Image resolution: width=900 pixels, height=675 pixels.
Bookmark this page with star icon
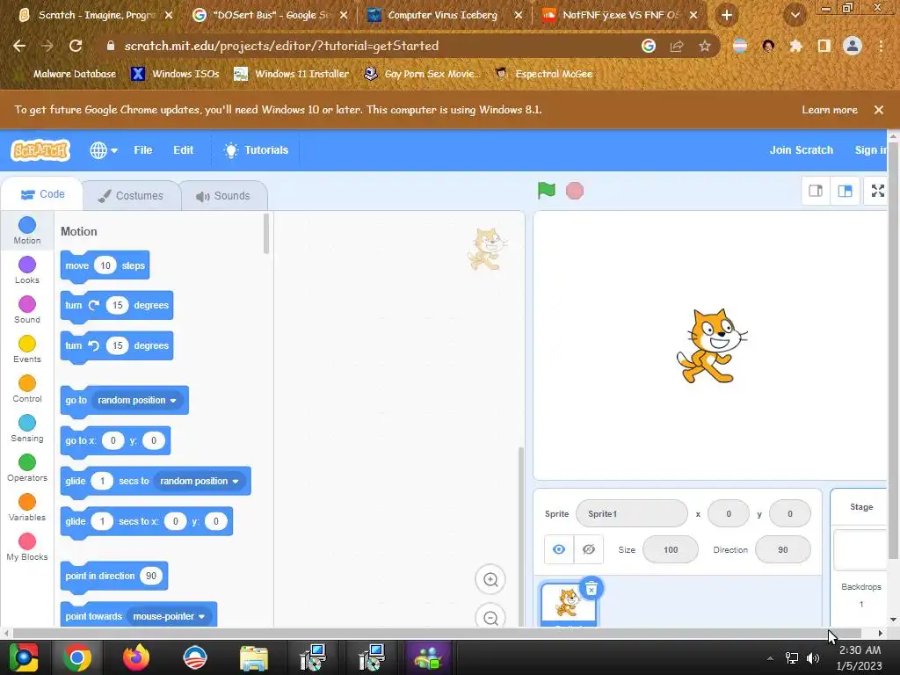pos(705,46)
